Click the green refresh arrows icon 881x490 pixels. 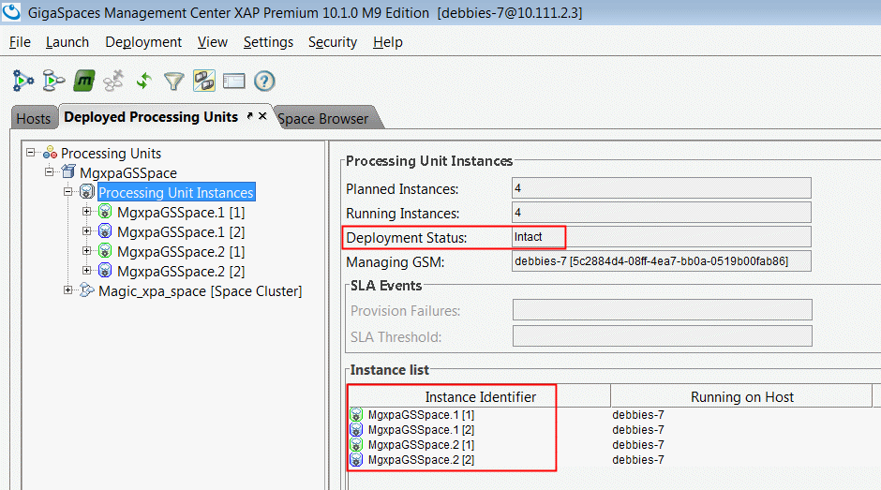coord(144,81)
